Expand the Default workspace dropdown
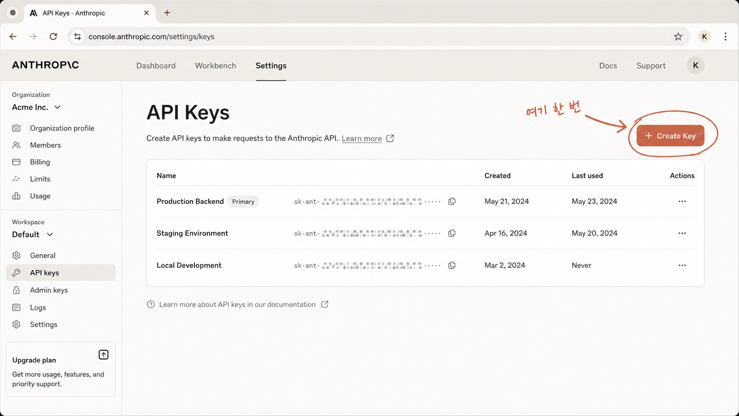739x416 pixels. point(32,234)
